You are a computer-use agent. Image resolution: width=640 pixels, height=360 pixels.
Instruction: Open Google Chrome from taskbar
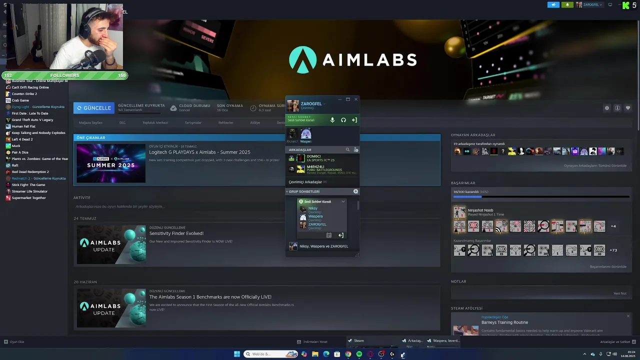click(x=348, y=354)
